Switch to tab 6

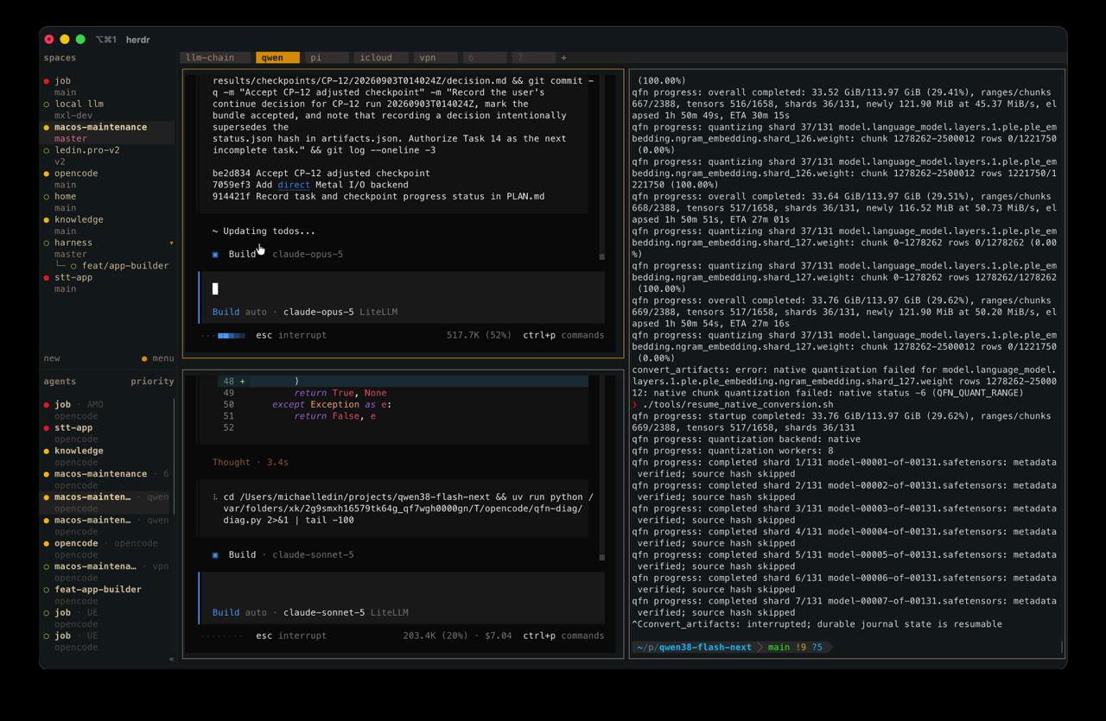pos(485,58)
